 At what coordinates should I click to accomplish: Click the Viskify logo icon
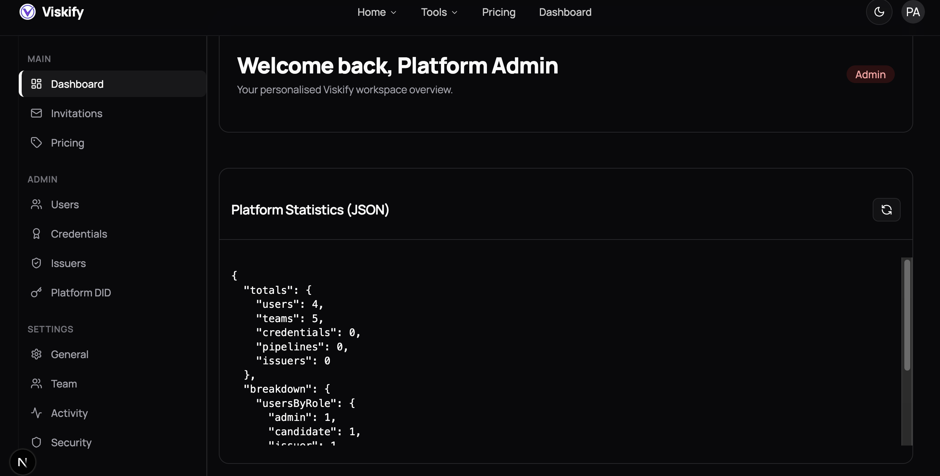click(x=28, y=12)
